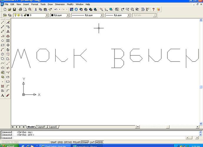Select the Circle draw tool

2,54
